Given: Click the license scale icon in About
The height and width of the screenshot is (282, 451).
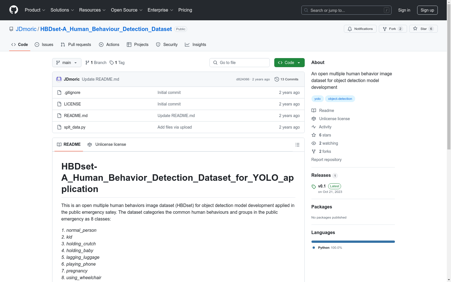Looking at the screenshot, I should (x=314, y=119).
